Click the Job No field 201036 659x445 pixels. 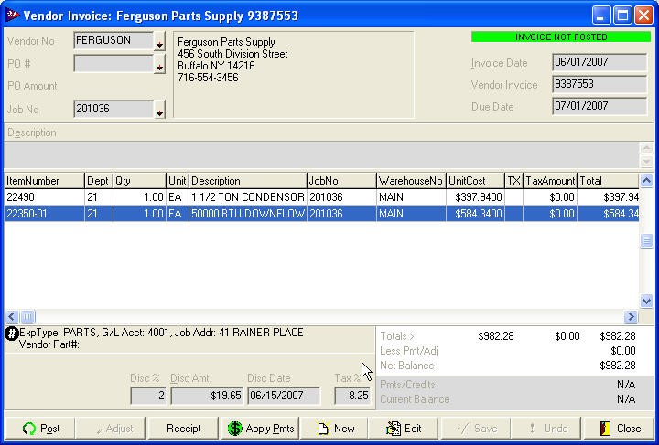point(113,109)
